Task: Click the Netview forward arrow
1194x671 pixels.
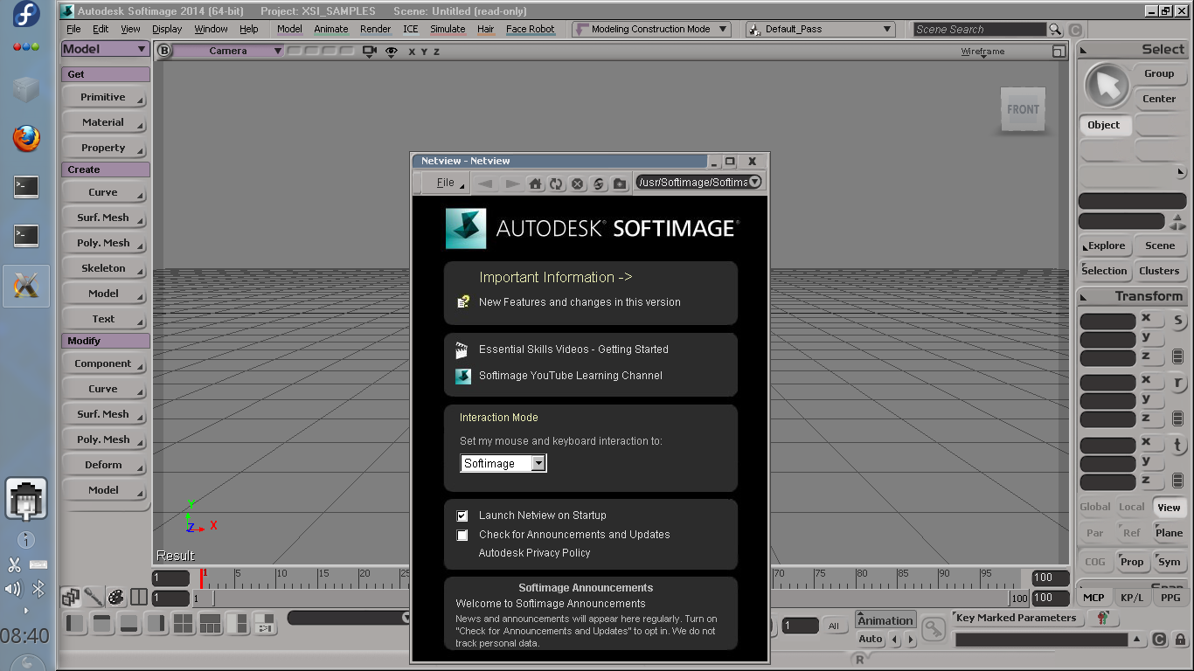Action: tap(512, 183)
